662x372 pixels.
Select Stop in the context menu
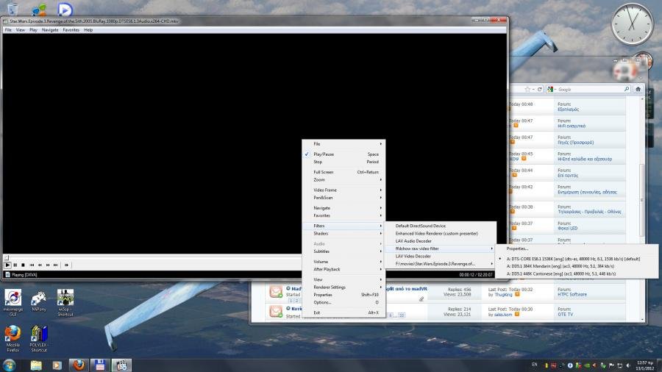tap(344, 162)
